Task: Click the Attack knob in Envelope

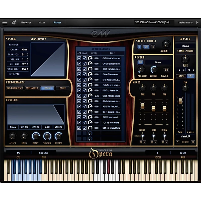Action: click(x=12, y=136)
